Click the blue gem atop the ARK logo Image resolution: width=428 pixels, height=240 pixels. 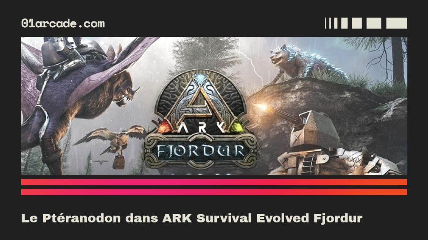pos(200,78)
